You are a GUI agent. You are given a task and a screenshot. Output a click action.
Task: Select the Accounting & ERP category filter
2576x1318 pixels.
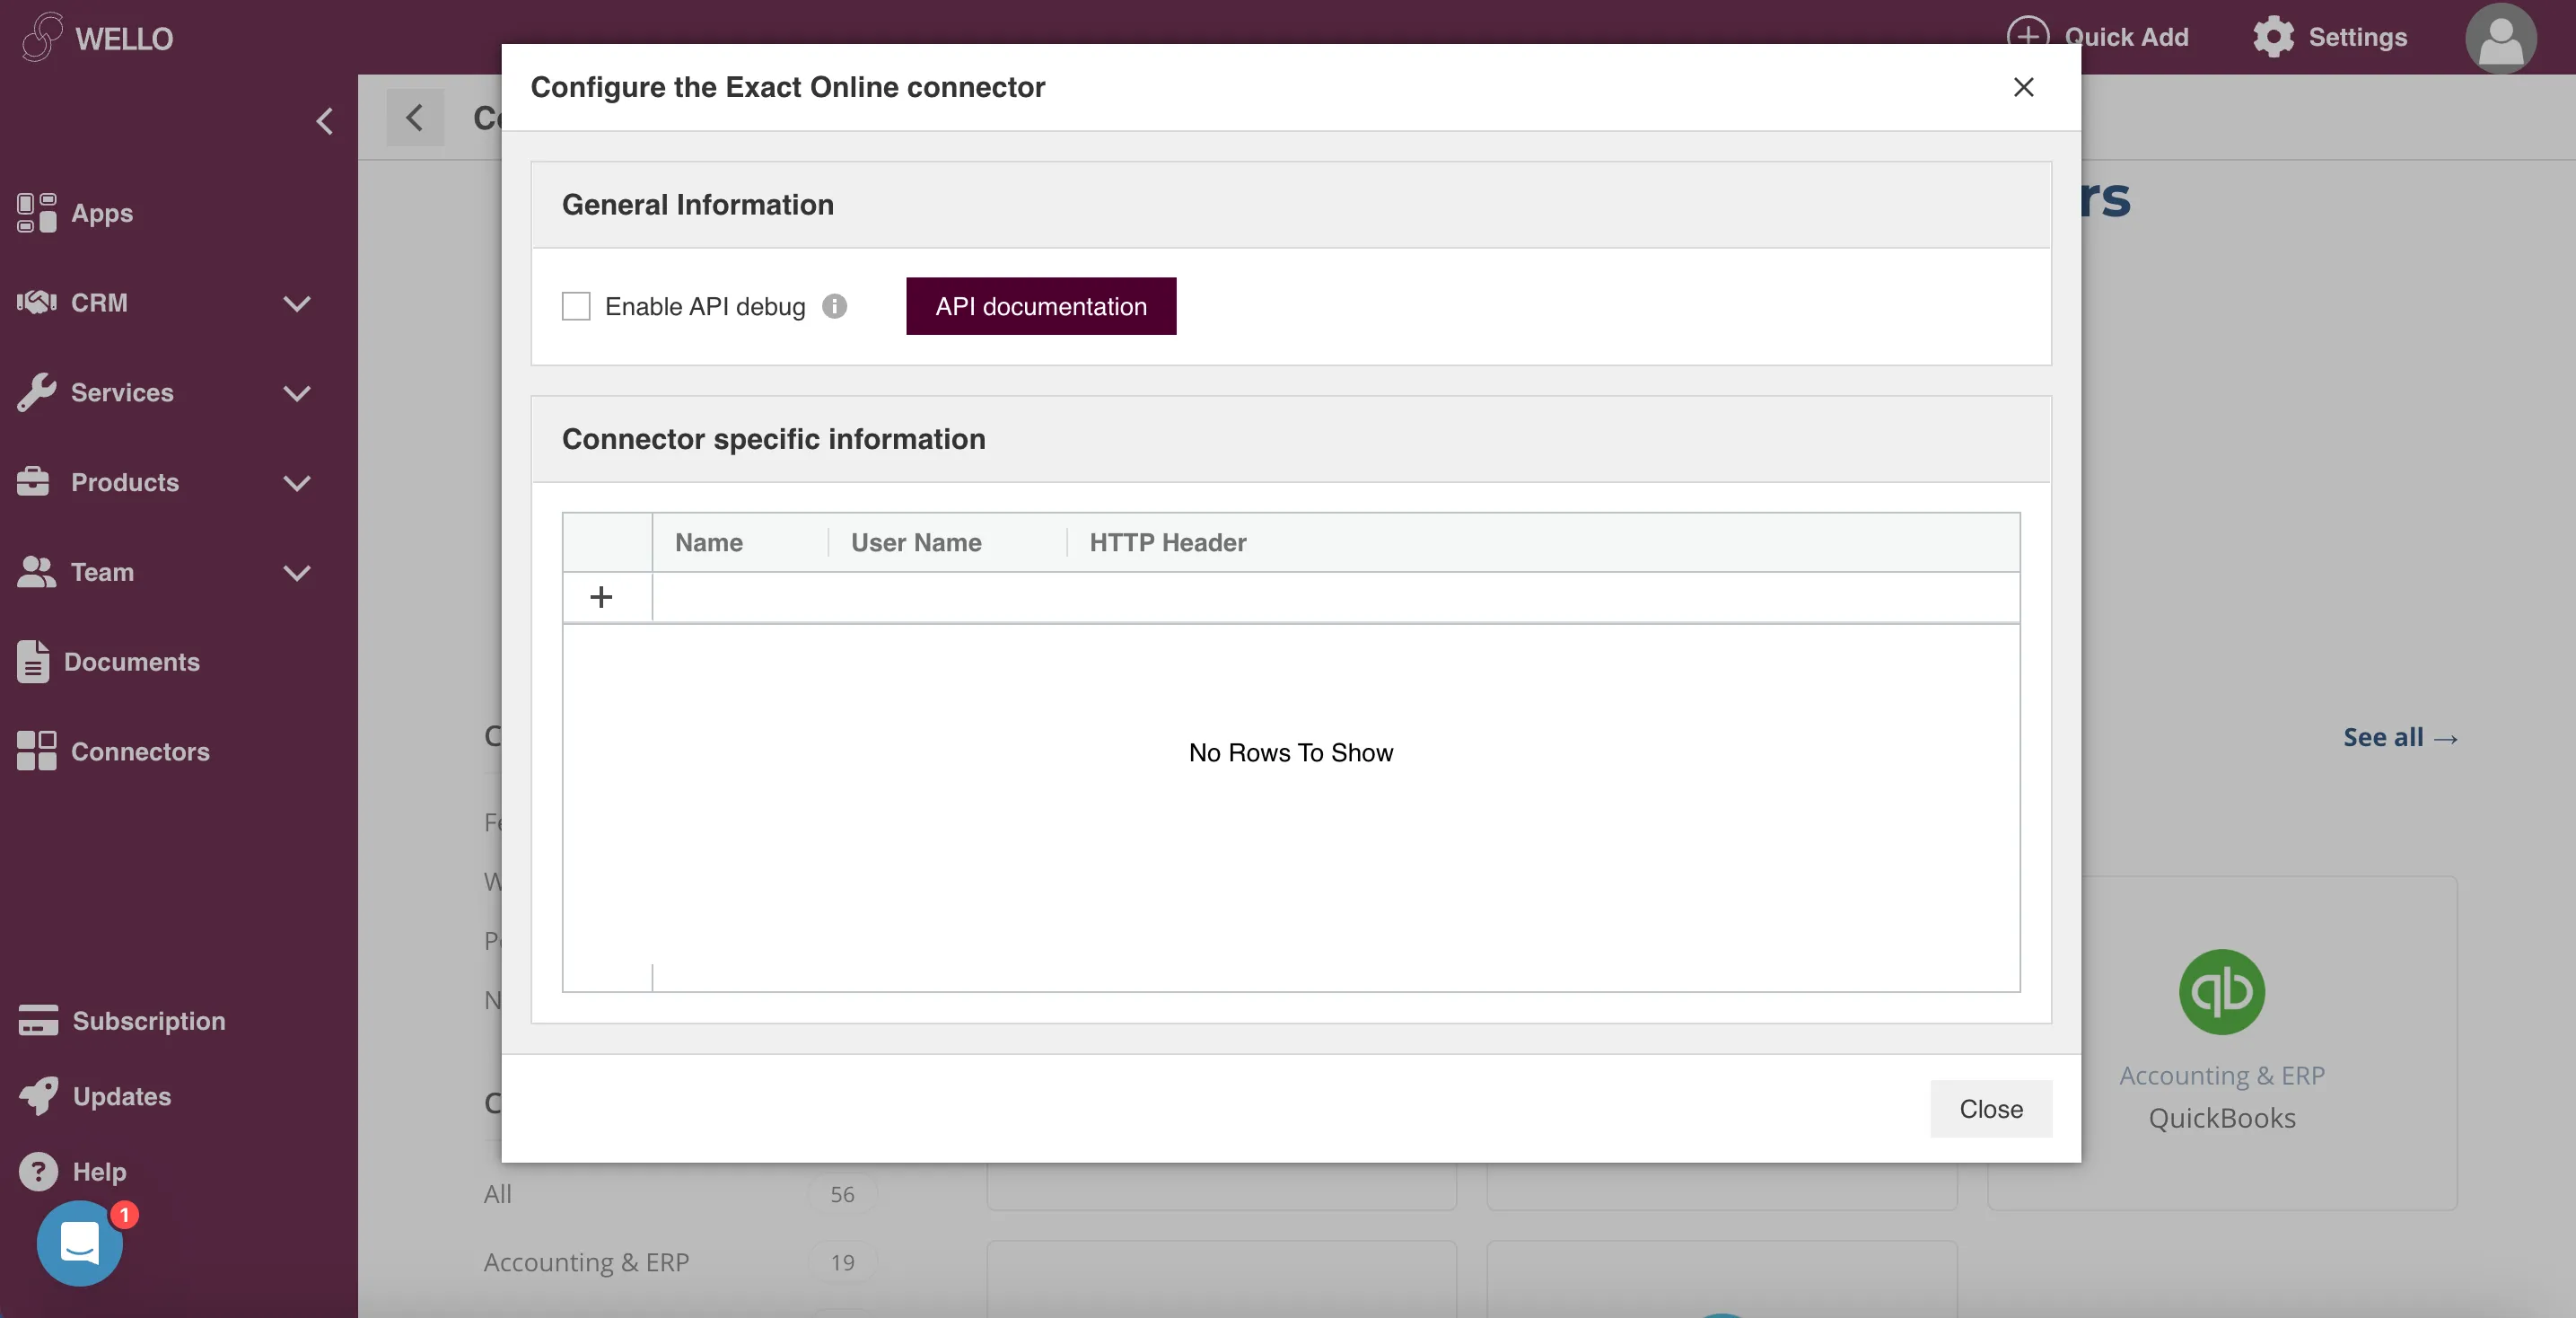(587, 1262)
